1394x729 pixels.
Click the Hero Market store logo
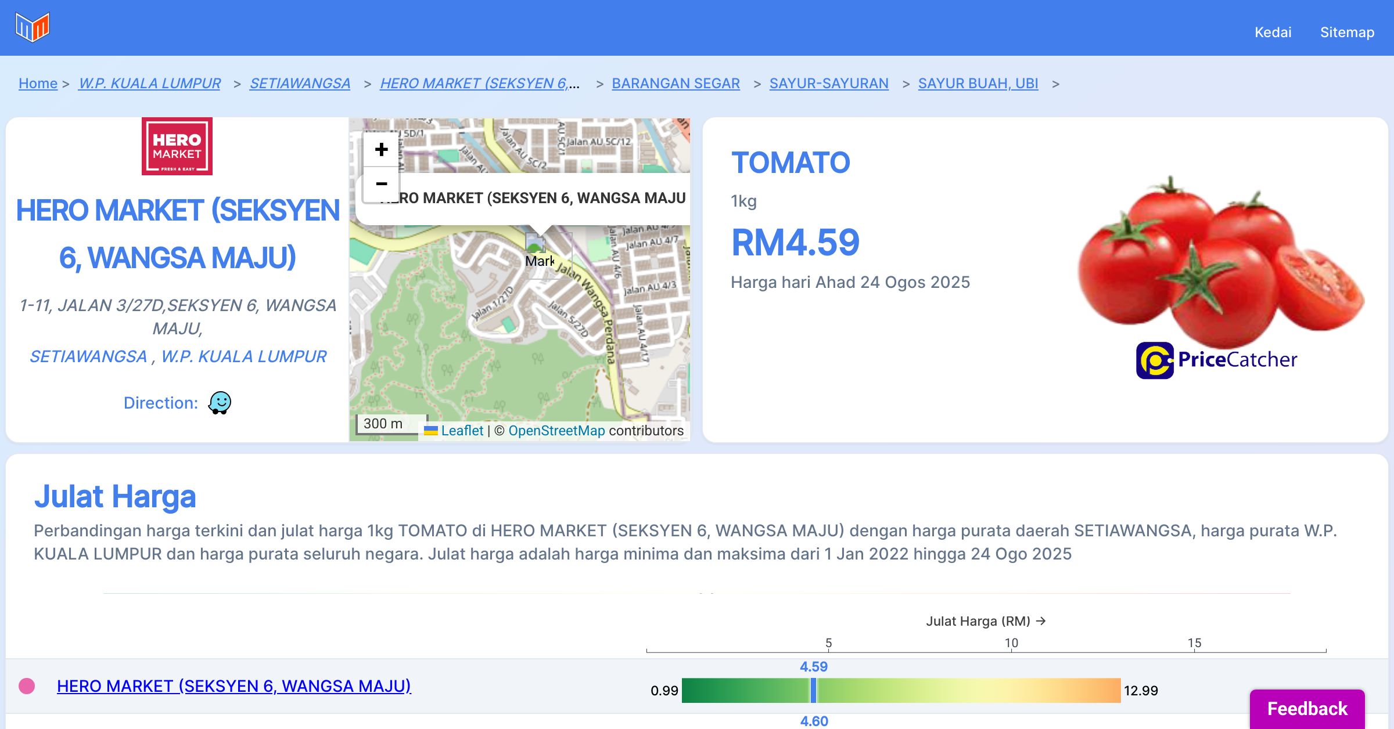tap(177, 146)
